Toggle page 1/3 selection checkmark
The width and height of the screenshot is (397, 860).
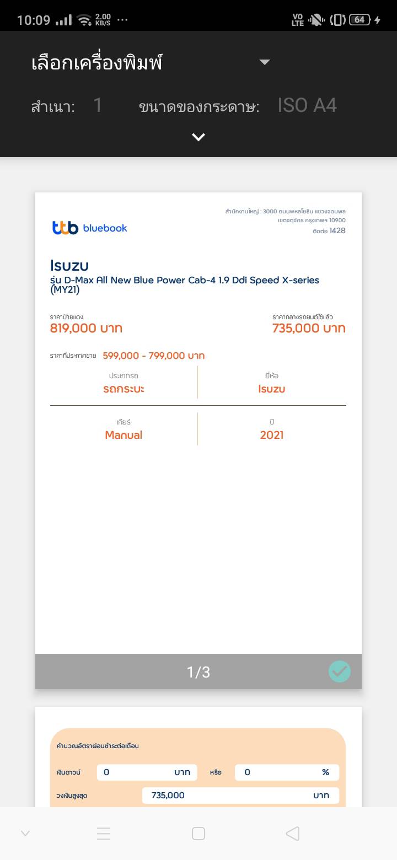(339, 671)
